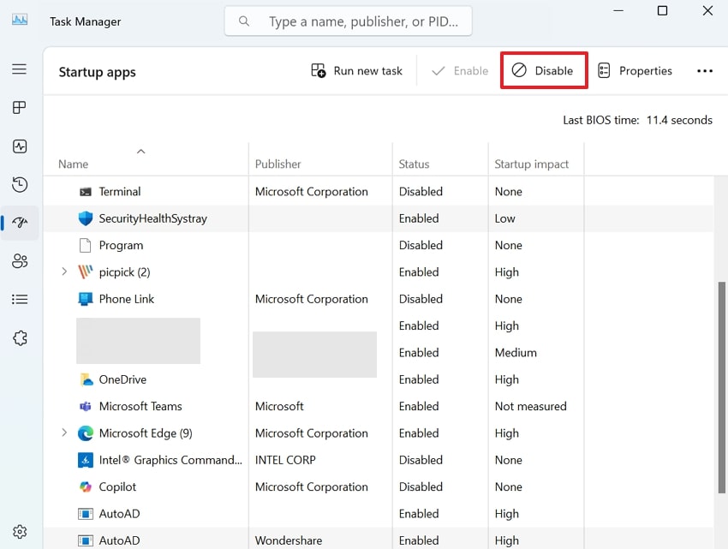Focus the name, publisher, or PID search box
The width and height of the screenshot is (728, 549).
coord(349,21)
